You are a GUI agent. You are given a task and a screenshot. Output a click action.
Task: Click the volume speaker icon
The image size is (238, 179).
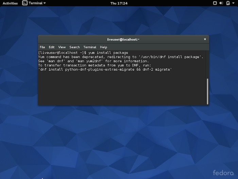pyautogui.click(x=221, y=3)
